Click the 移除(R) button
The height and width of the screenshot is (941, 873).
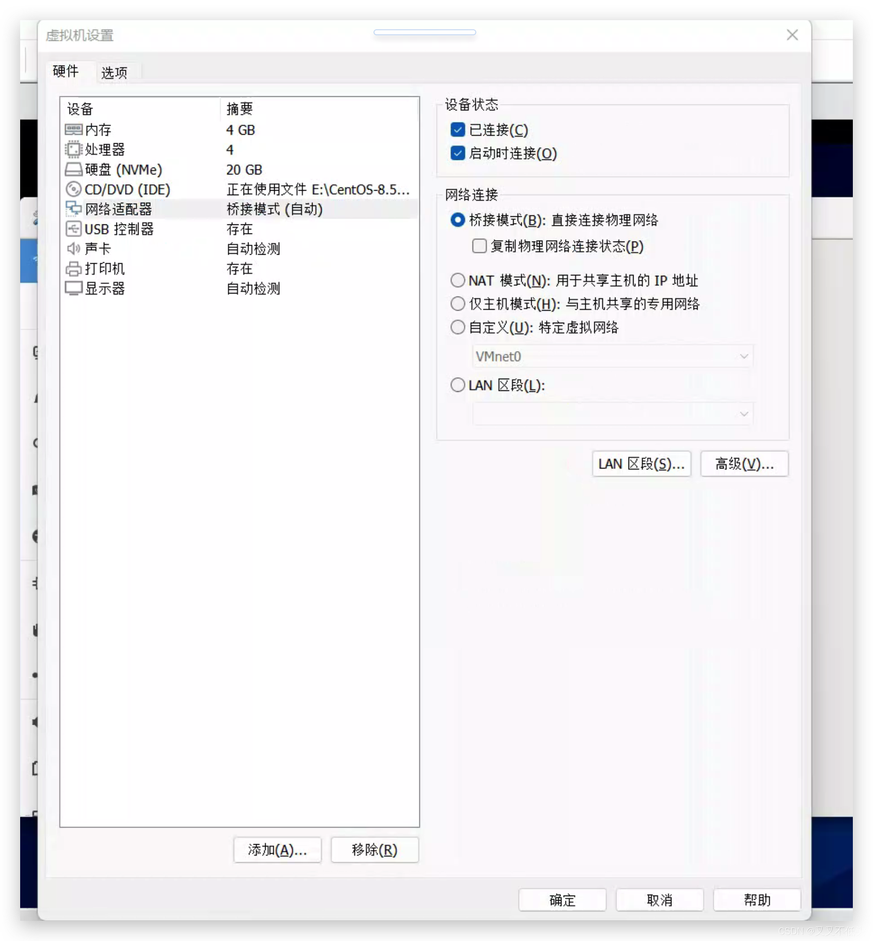tap(375, 850)
